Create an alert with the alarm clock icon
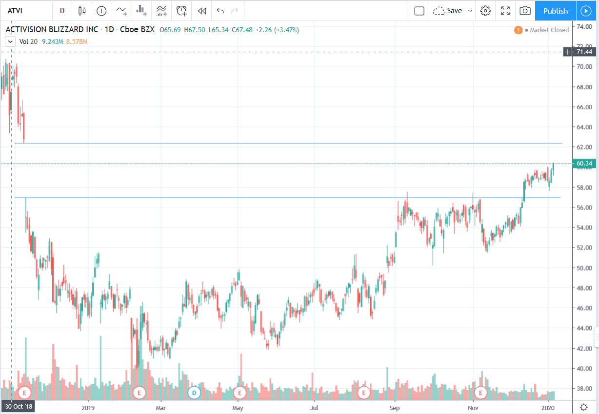 click(182, 11)
